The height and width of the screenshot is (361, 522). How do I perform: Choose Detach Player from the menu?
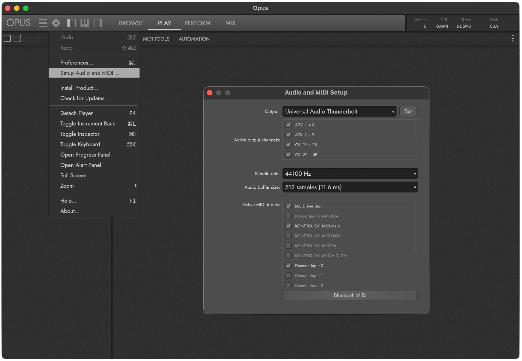(94, 113)
